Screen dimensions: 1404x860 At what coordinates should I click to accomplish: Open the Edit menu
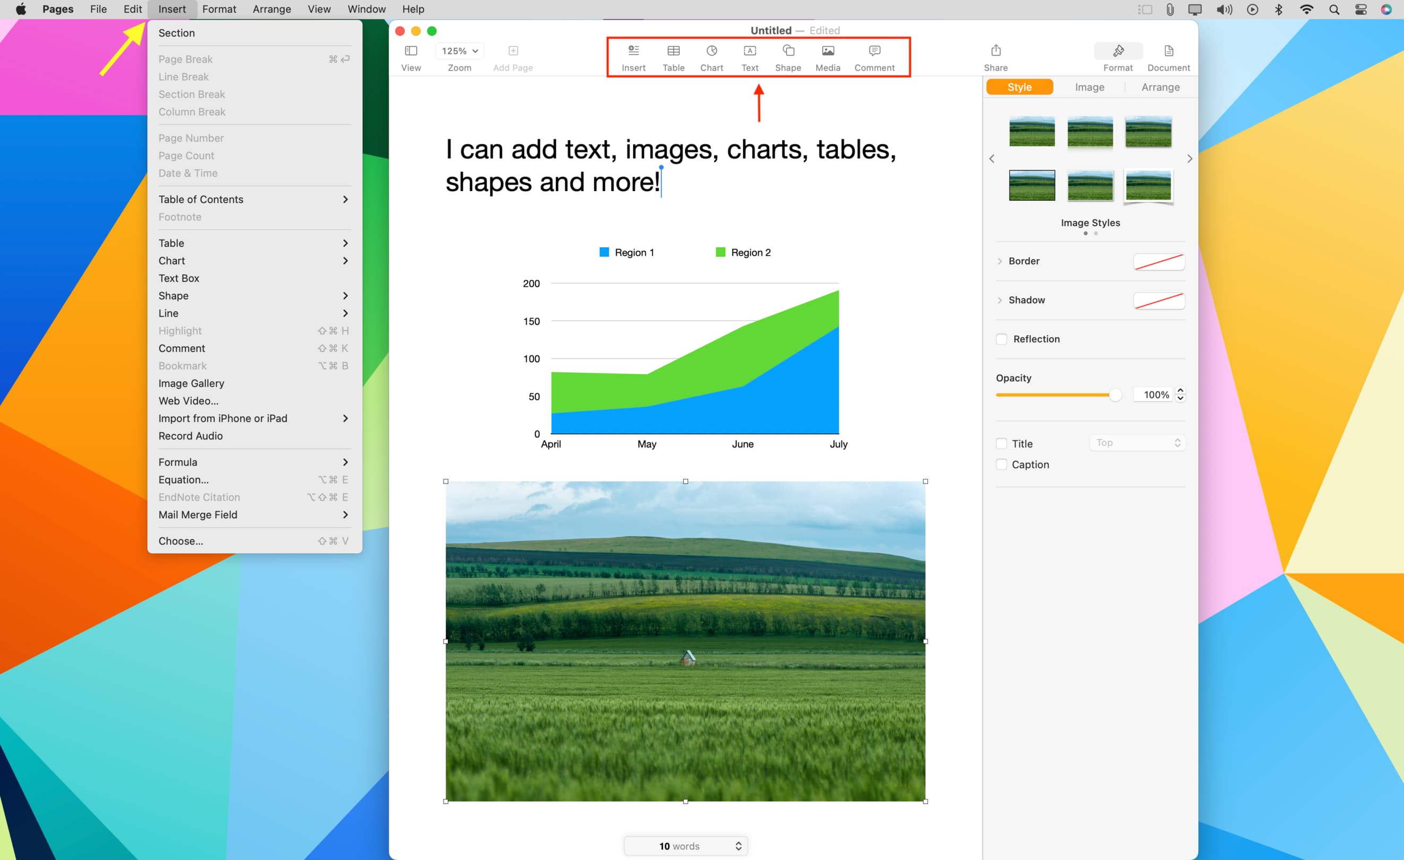coord(132,9)
